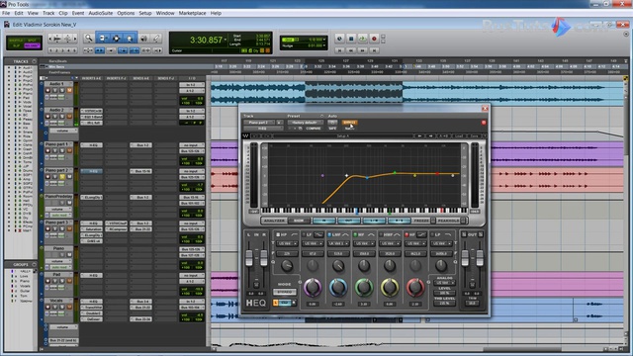Open the Tracks list options menu

(35, 61)
